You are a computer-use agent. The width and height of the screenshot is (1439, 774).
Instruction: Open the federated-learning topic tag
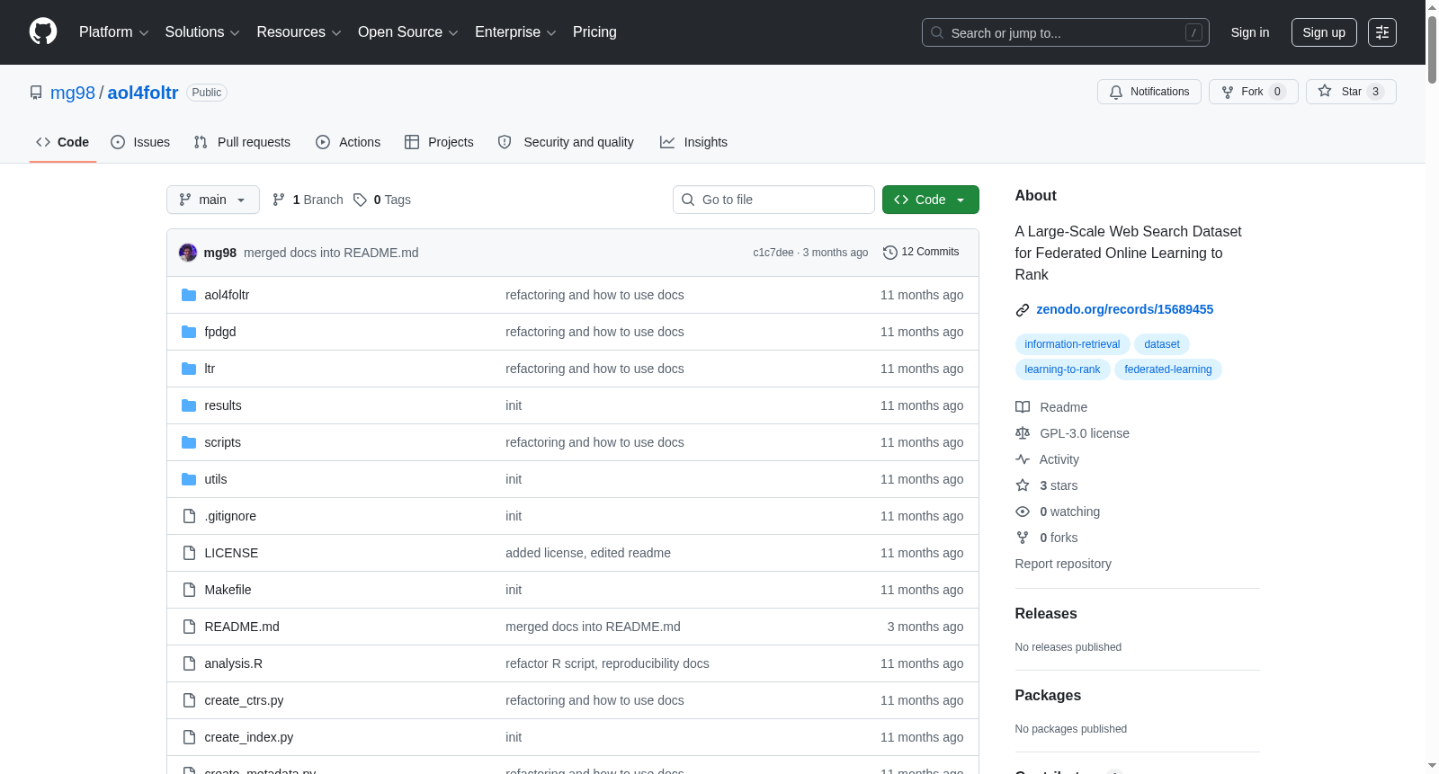click(1168, 369)
